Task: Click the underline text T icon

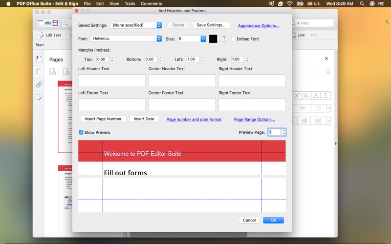Action: tap(224, 39)
